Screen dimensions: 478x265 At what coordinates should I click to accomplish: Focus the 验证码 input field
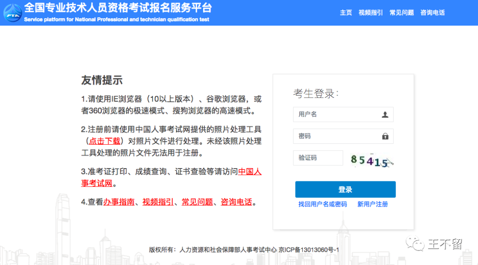pyautogui.click(x=318, y=158)
